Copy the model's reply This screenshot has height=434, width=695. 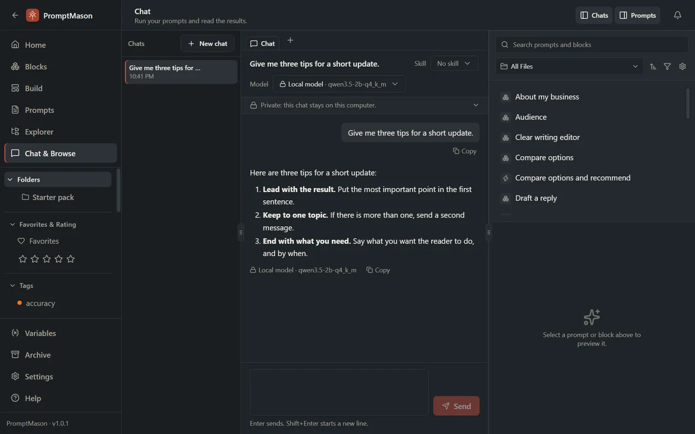pyautogui.click(x=378, y=270)
